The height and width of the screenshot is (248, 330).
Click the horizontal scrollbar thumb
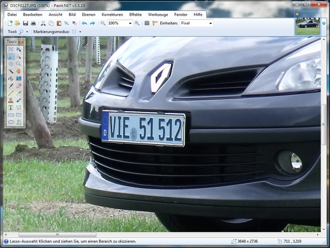click(57, 235)
